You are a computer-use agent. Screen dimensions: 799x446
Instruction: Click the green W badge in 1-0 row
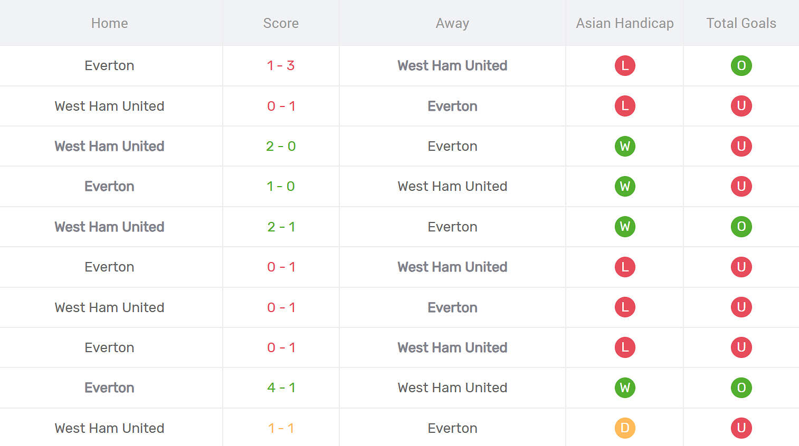[625, 186]
